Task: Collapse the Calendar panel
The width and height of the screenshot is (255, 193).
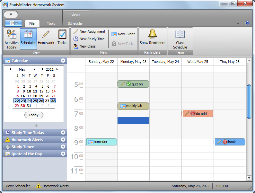Action: 63,61
